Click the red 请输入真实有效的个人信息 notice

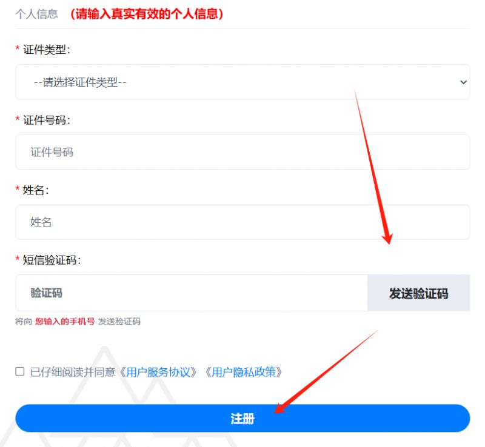pos(147,14)
